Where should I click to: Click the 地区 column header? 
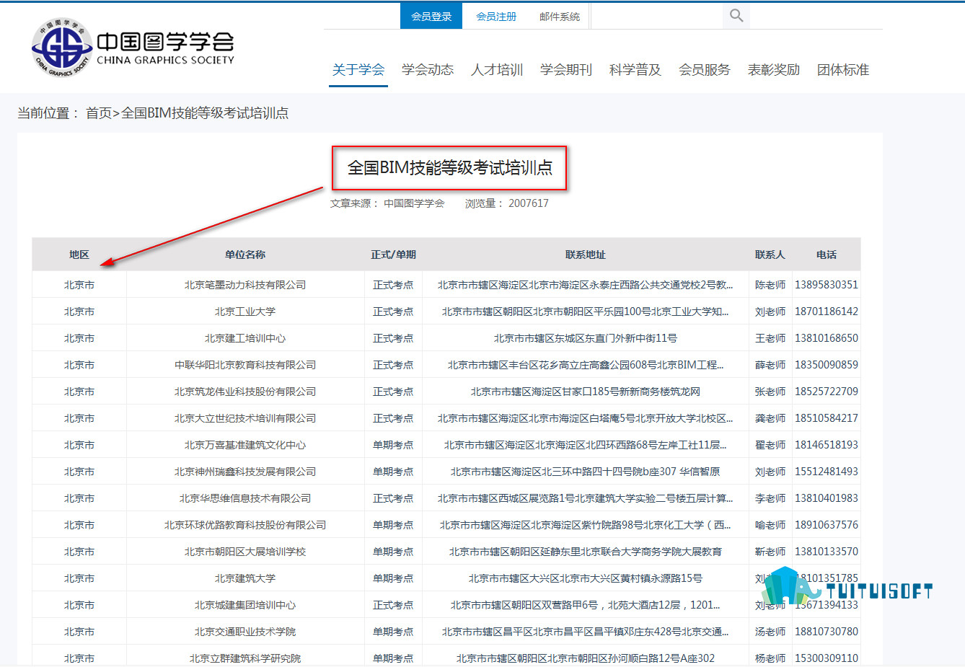point(79,255)
